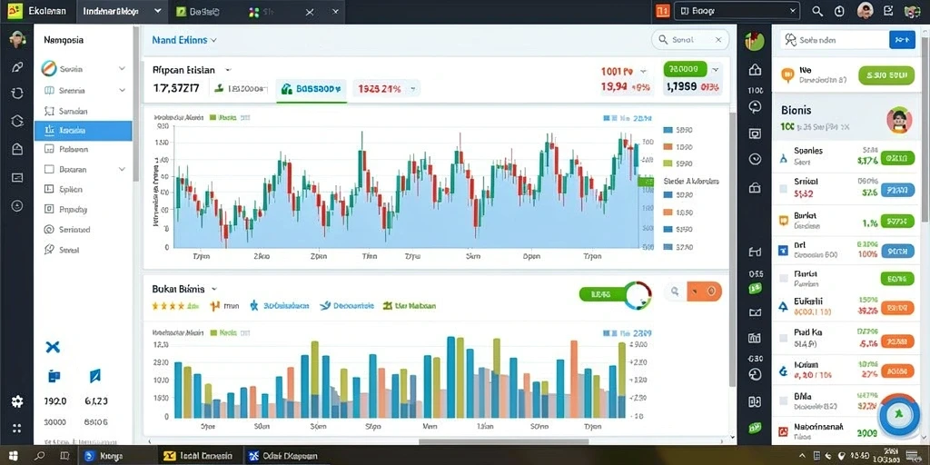Click blue button beside right panel search
This screenshot has height=465, width=930.
[x=902, y=40]
